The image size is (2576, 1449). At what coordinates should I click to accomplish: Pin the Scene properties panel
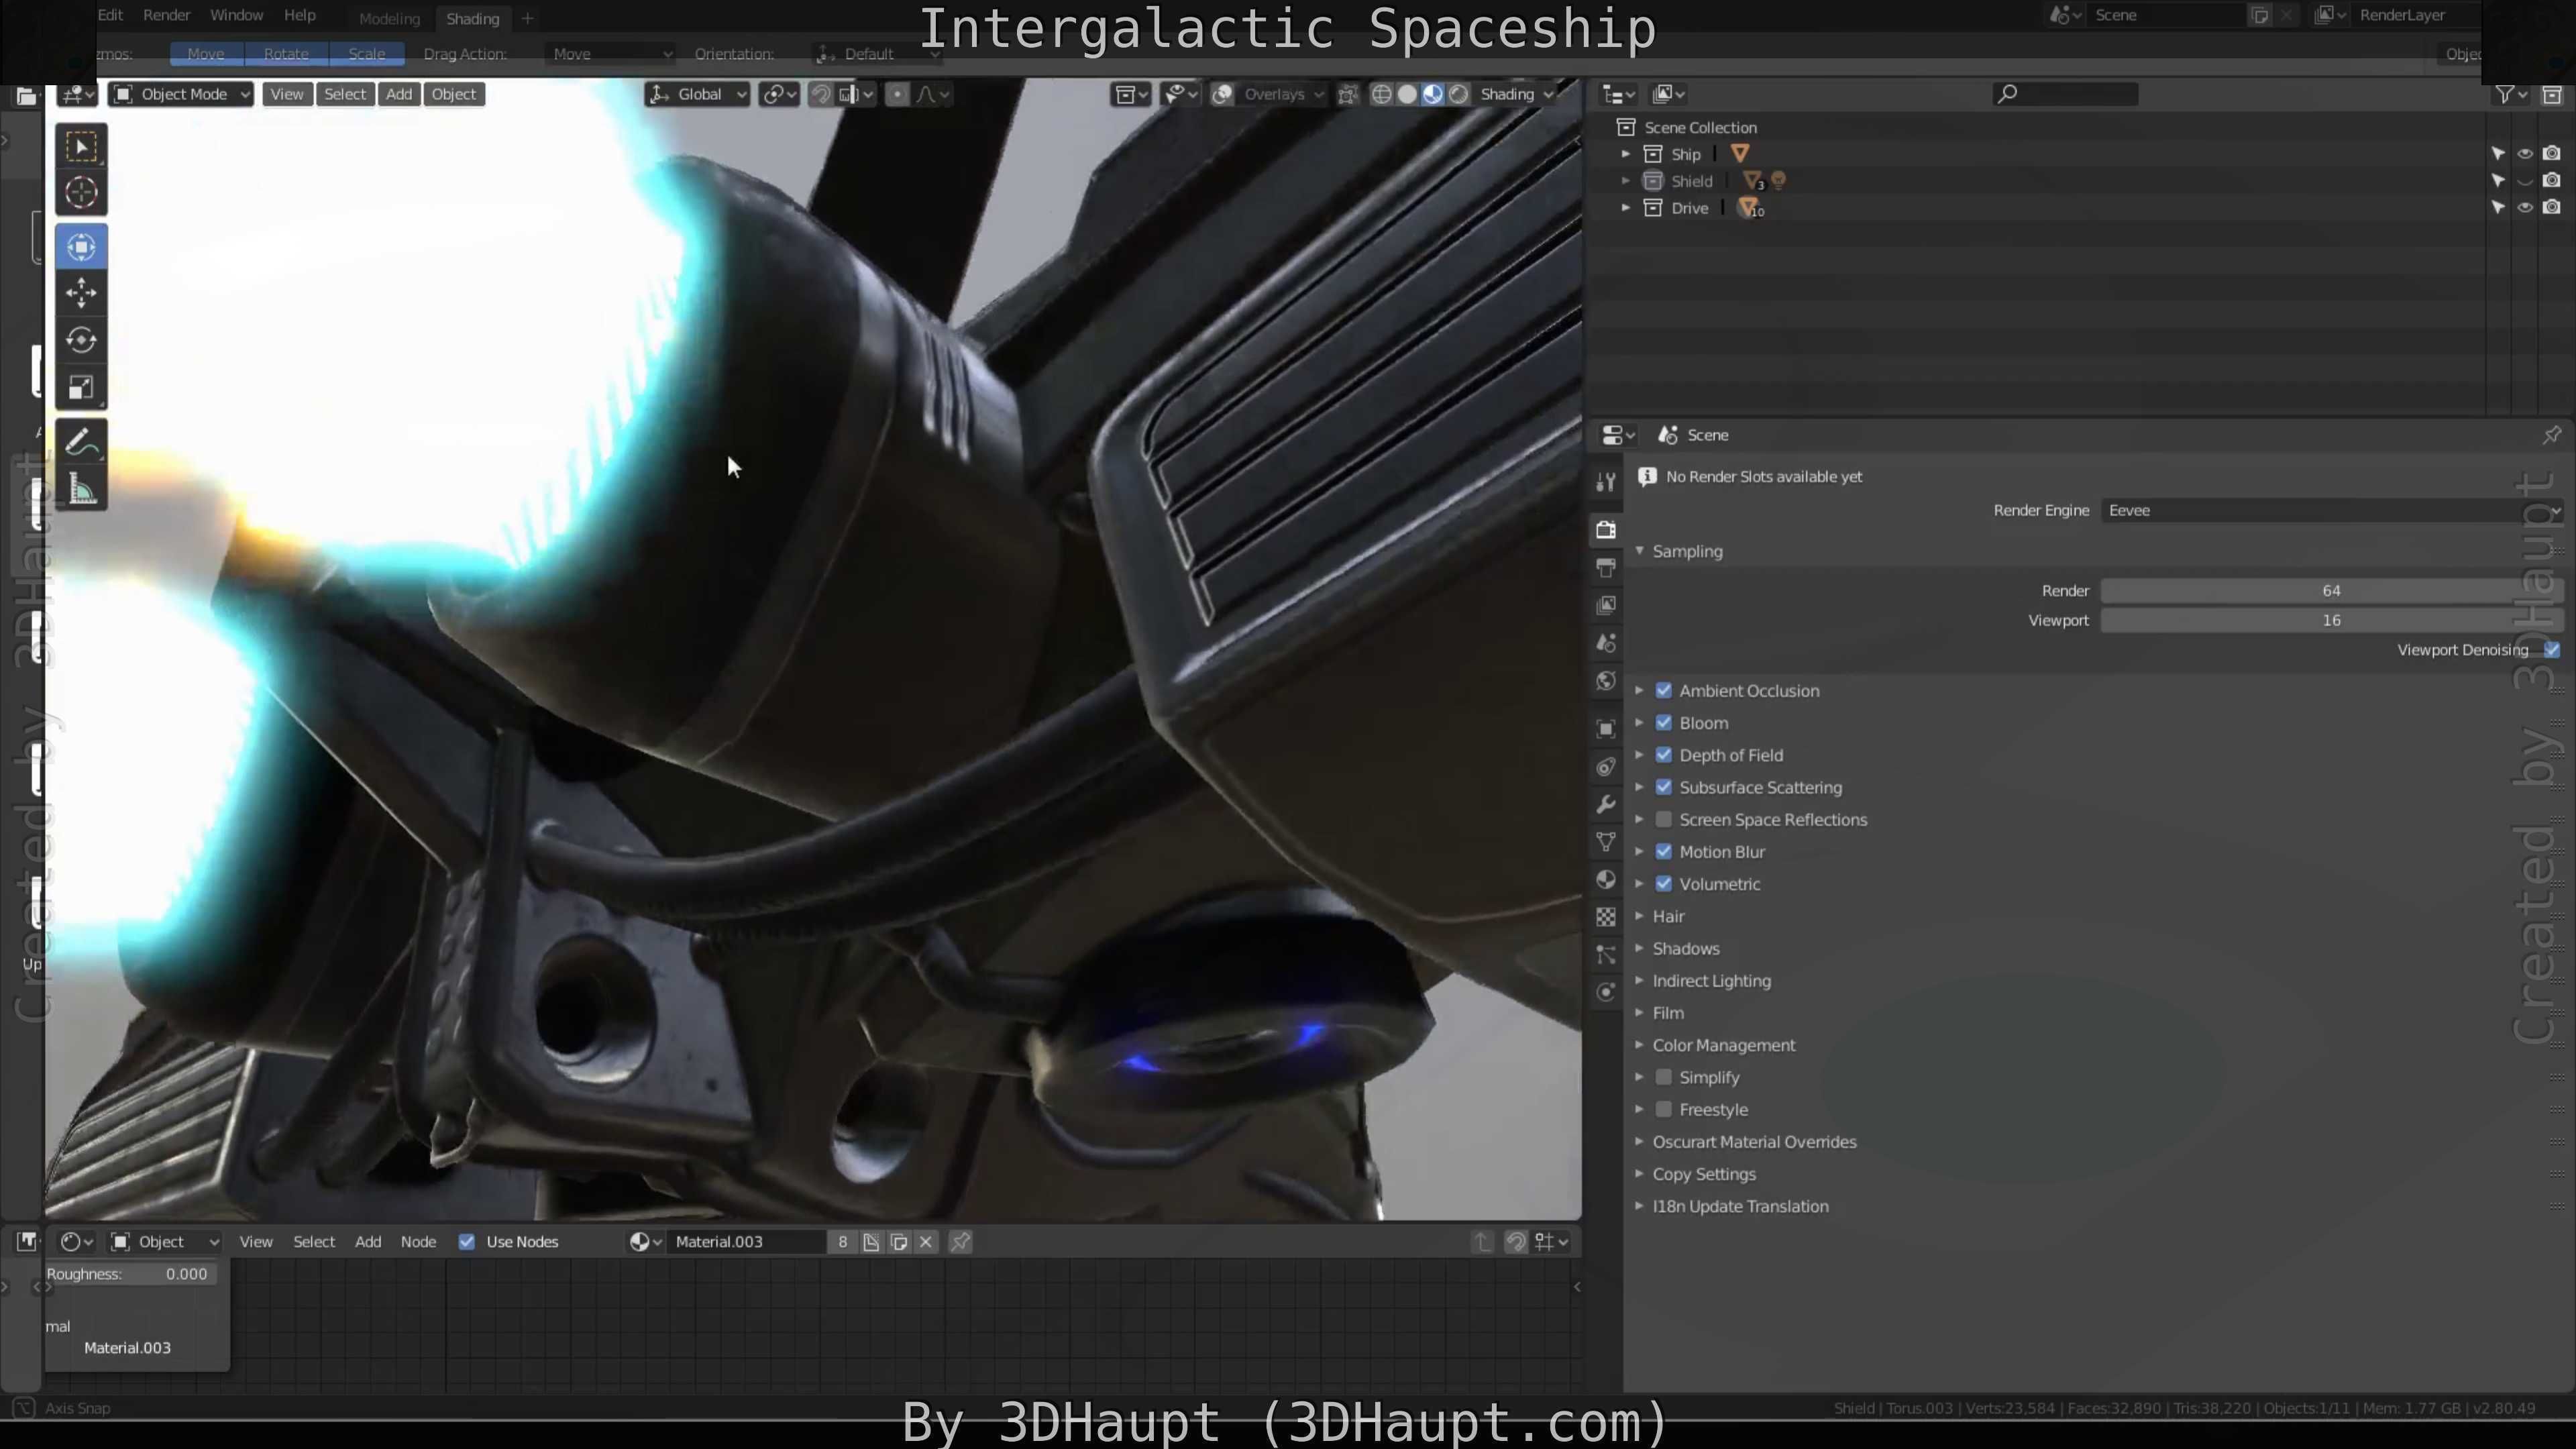(x=2551, y=435)
